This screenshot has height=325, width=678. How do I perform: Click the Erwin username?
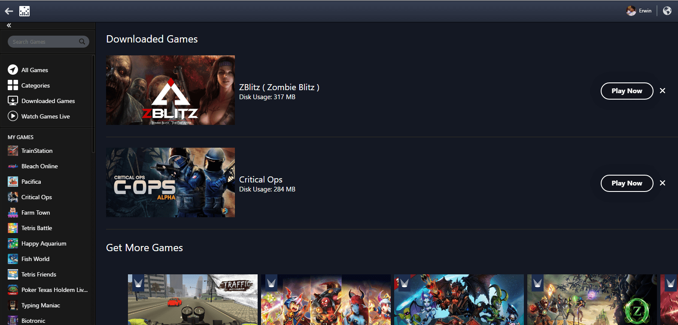click(645, 11)
